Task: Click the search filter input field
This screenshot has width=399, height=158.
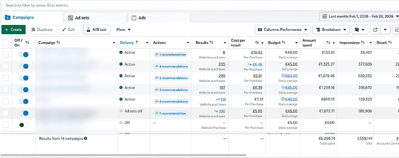Action: click(199, 5)
